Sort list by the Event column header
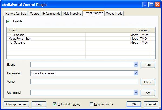 tap(46, 30)
